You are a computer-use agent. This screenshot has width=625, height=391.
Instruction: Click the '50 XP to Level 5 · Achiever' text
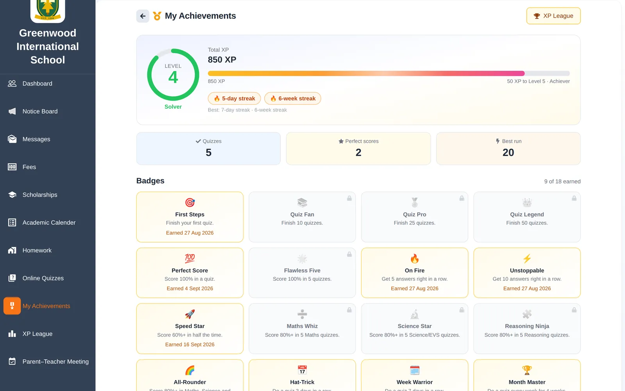click(x=538, y=81)
